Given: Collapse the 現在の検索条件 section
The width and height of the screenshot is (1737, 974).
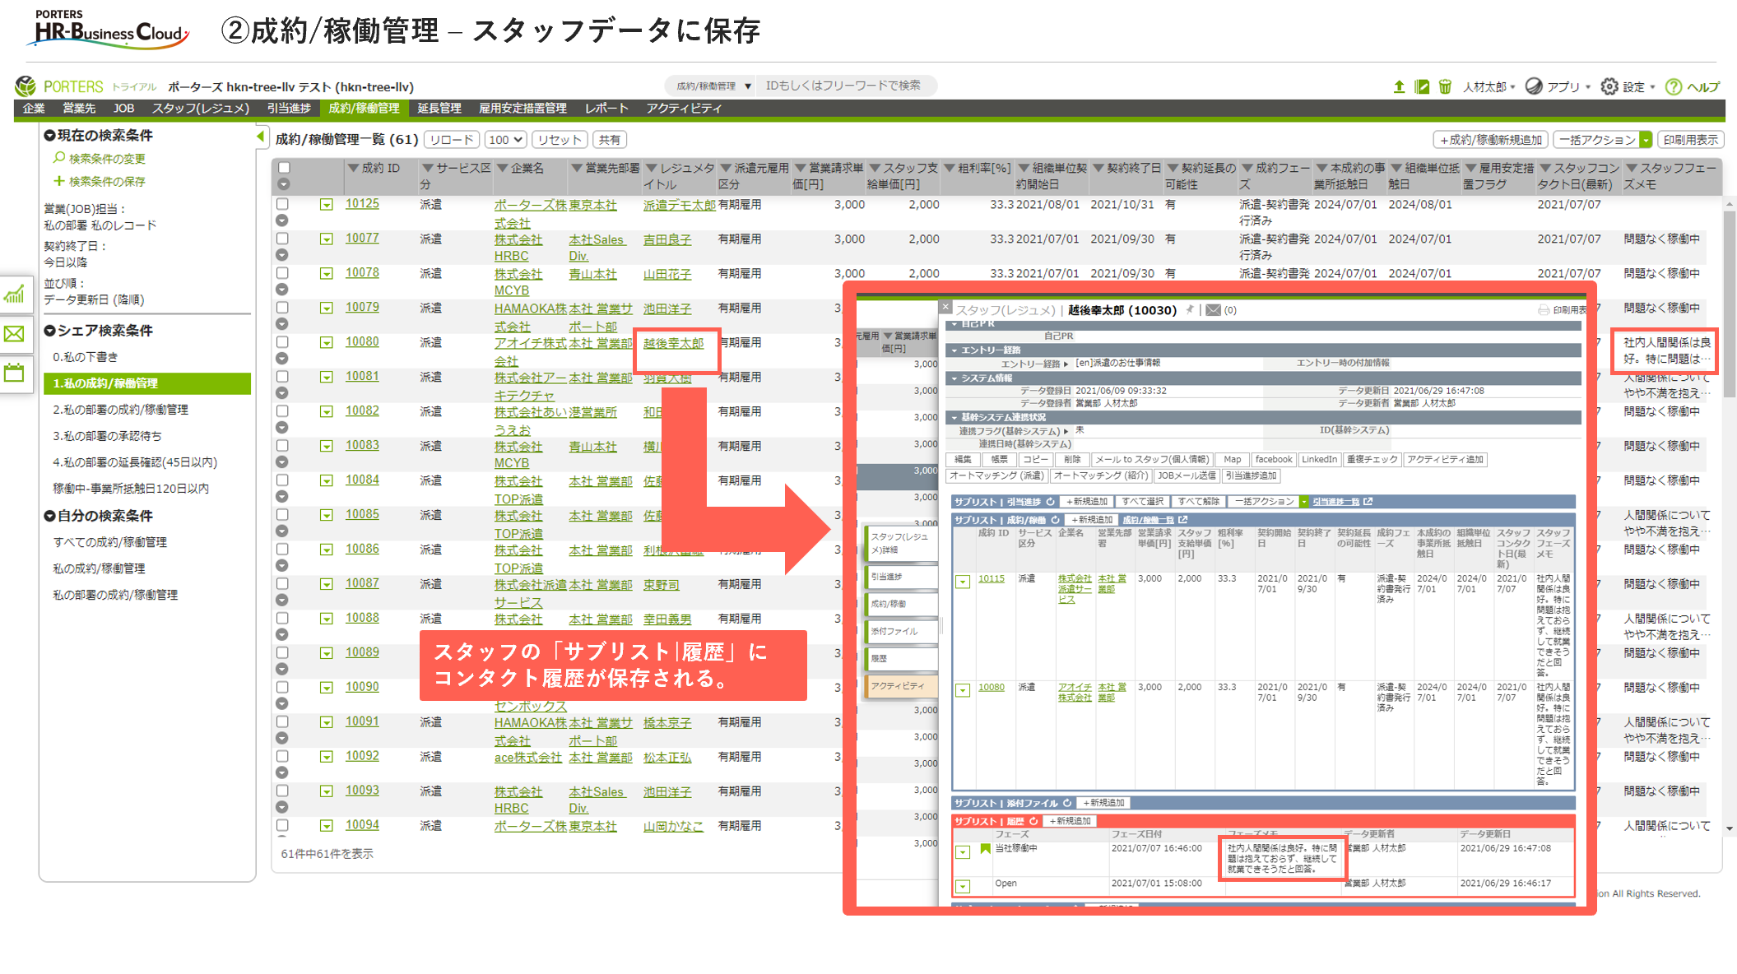Looking at the screenshot, I should click(49, 136).
